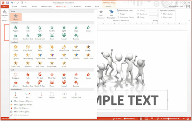This screenshot has width=192, height=121.
Task: Select the Appear entrance animation
Action: [x=16, y=29]
